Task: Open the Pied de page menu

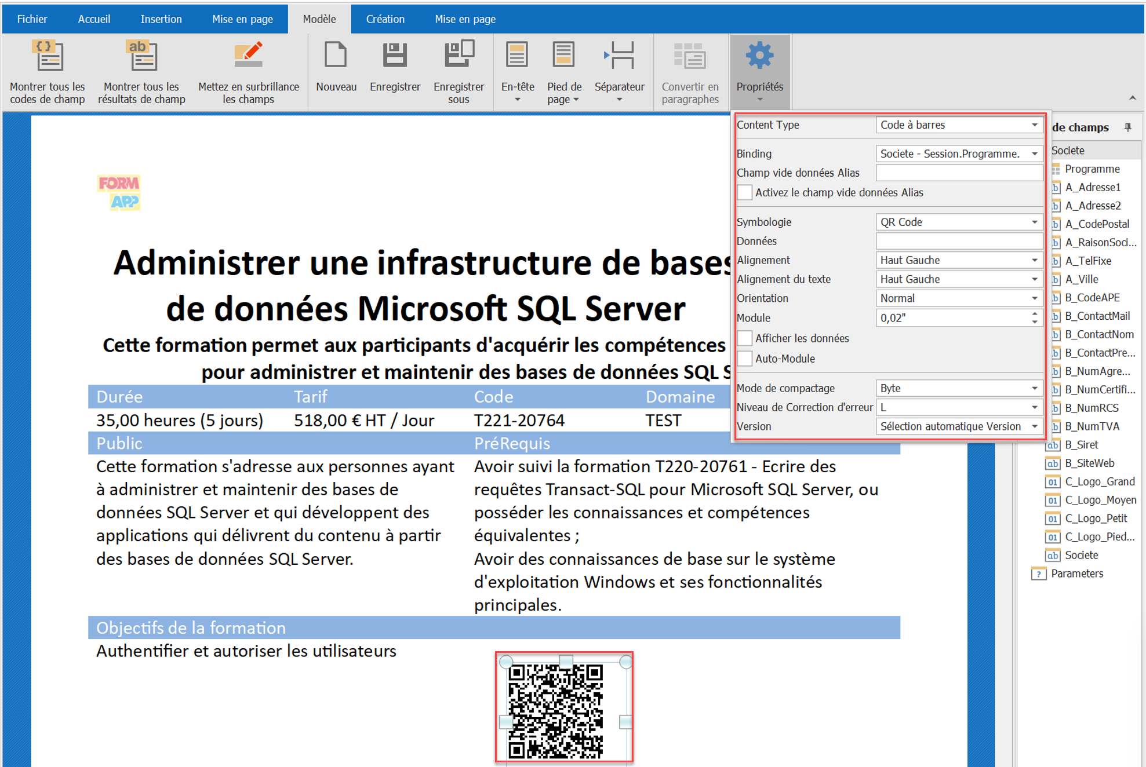Action: pyautogui.click(x=563, y=72)
